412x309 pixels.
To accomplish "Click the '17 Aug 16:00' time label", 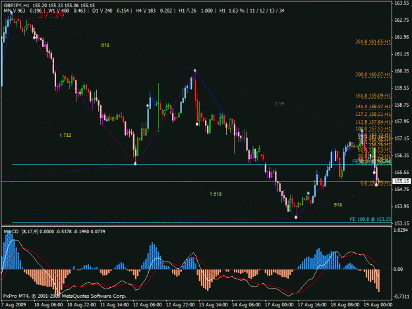I will coord(312,304).
